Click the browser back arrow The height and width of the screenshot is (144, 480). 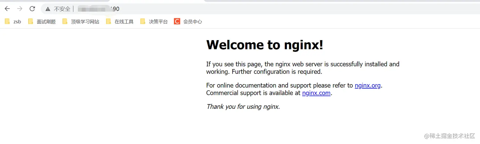coord(7,9)
